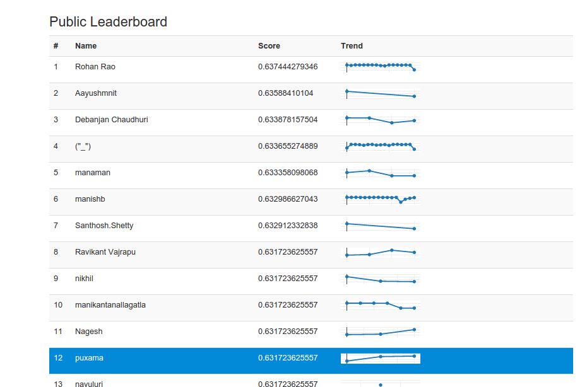Click puxama's trend sparkline

pos(381,358)
